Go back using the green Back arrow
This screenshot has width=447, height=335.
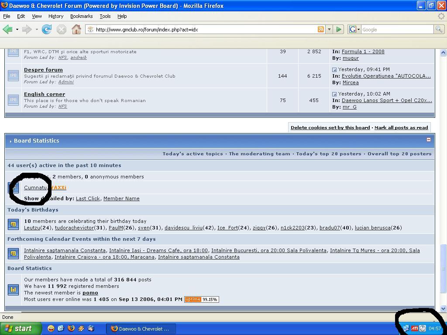point(8,29)
